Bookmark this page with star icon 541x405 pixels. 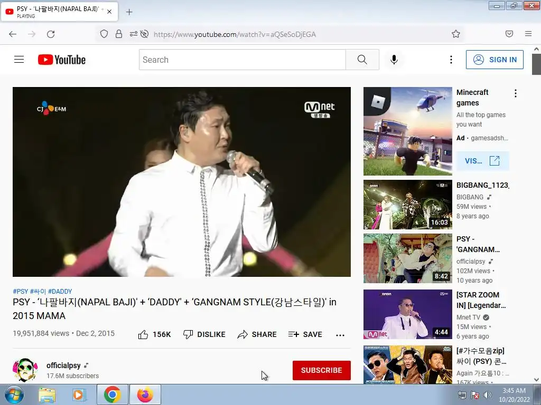click(456, 34)
